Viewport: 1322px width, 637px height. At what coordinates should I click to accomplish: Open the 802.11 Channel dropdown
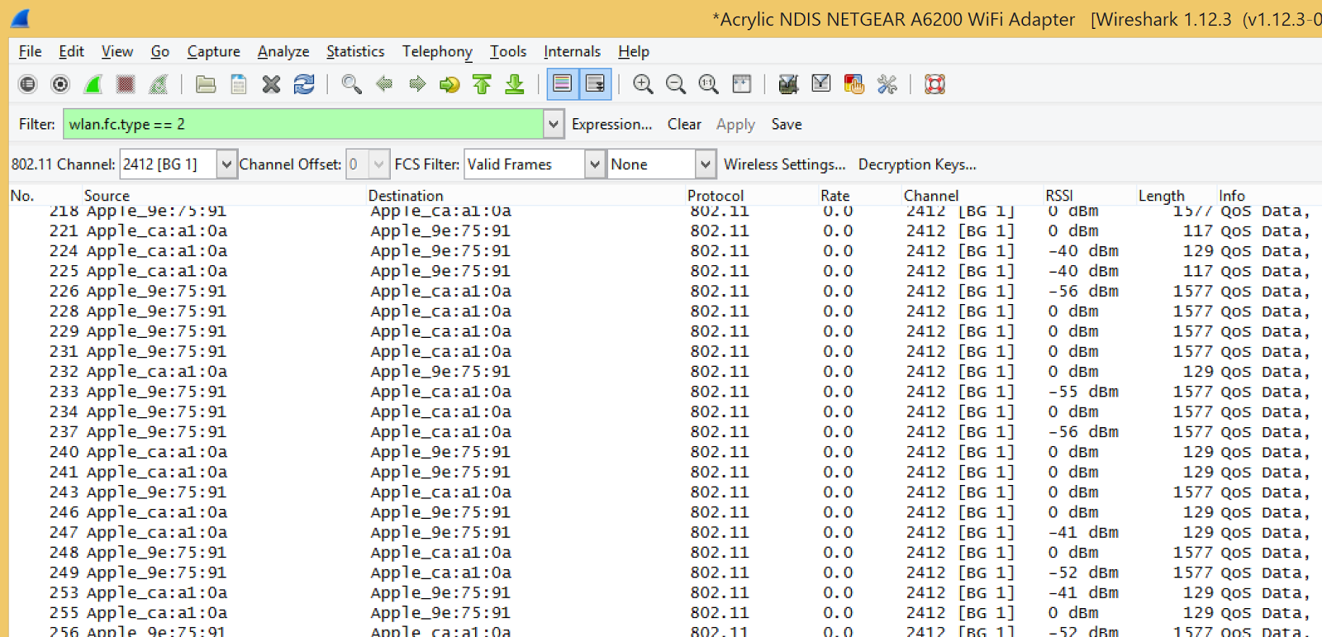pos(226,164)
